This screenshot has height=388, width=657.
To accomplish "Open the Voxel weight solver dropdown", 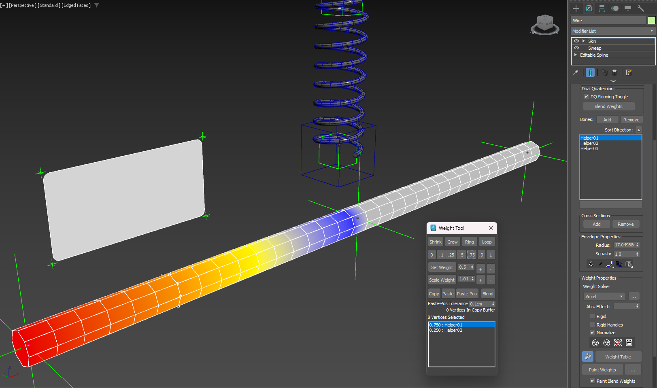I will (604, 297).
